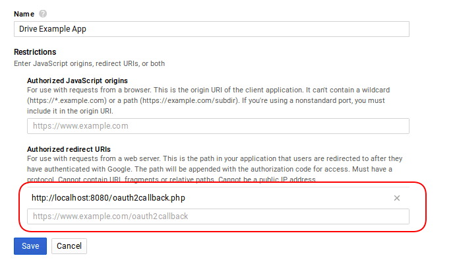This screenshot has width=455, height=262.
Task: Click the 'Enter JavaScript origins, redirect URIs' subtitle
Action: point(90,63)
